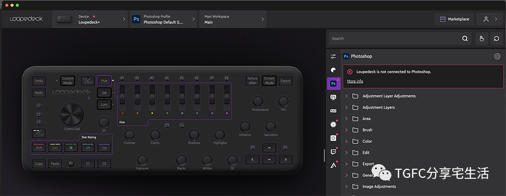Select the Screen Mode button
The height and width of the screenshot is (196, 506).
[x=269, y=81]
